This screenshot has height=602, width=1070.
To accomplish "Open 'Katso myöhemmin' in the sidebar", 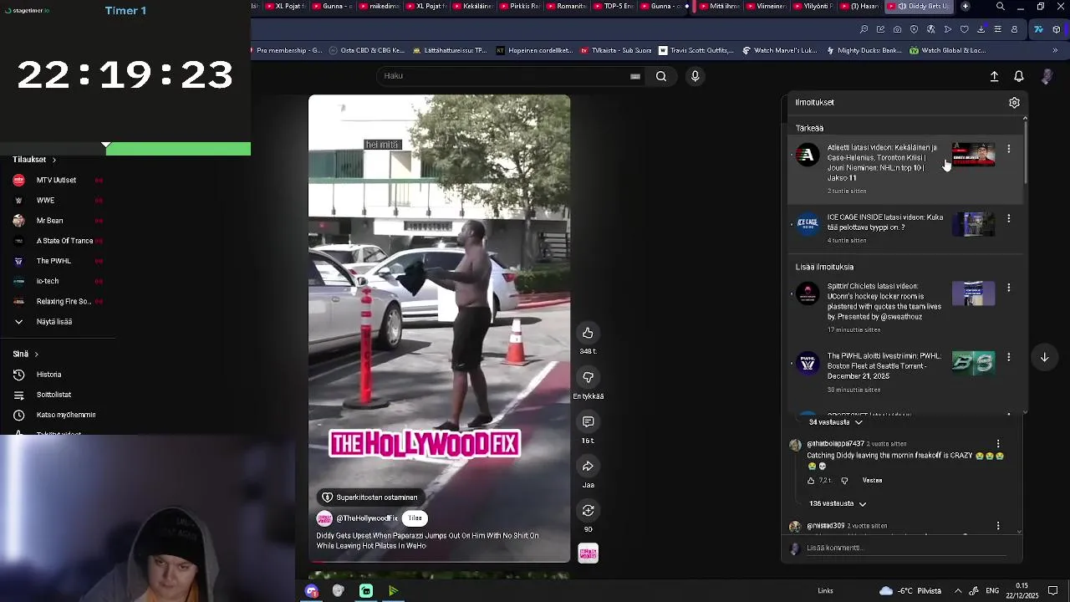I will click(65, 415).
